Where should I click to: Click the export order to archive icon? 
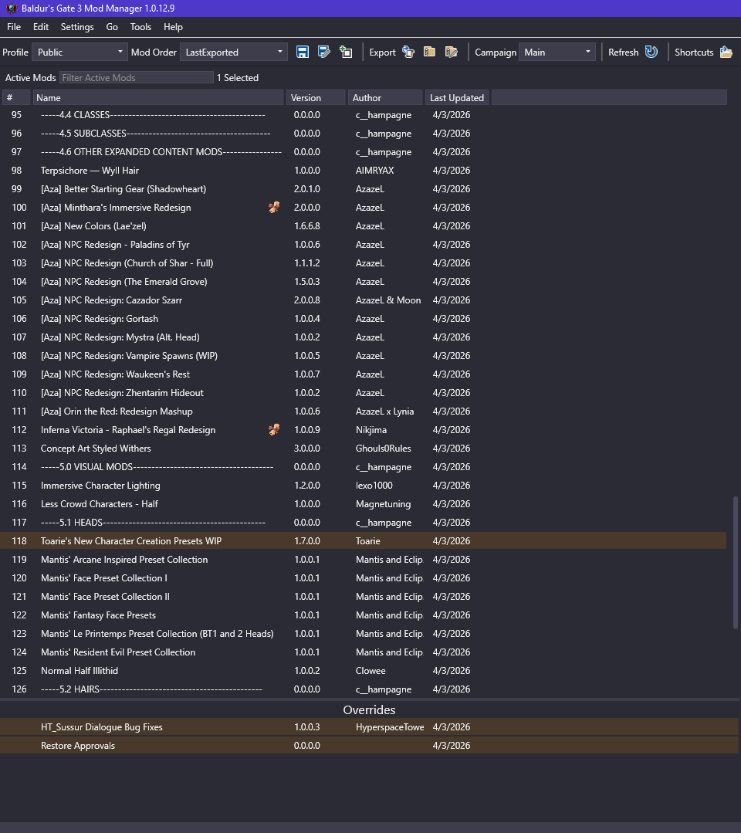pos(430,52)
